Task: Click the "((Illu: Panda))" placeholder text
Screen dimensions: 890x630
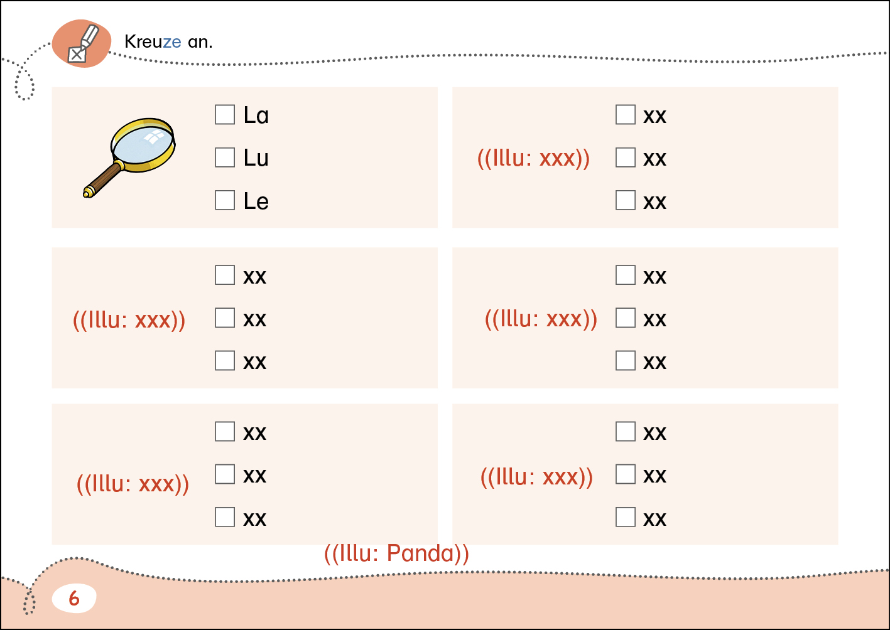Action: point(396,553)
